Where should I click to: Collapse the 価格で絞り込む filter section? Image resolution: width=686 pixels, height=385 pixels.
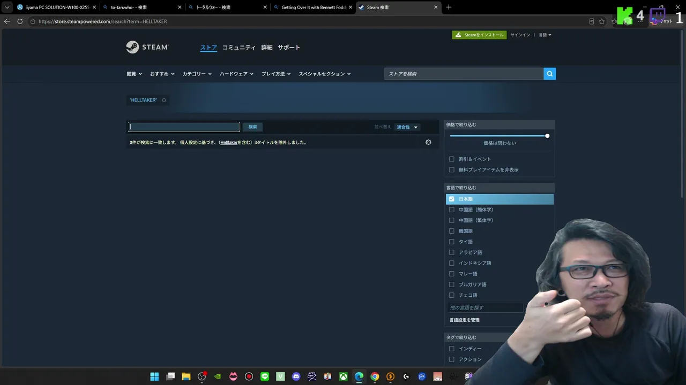click(499, 125)
